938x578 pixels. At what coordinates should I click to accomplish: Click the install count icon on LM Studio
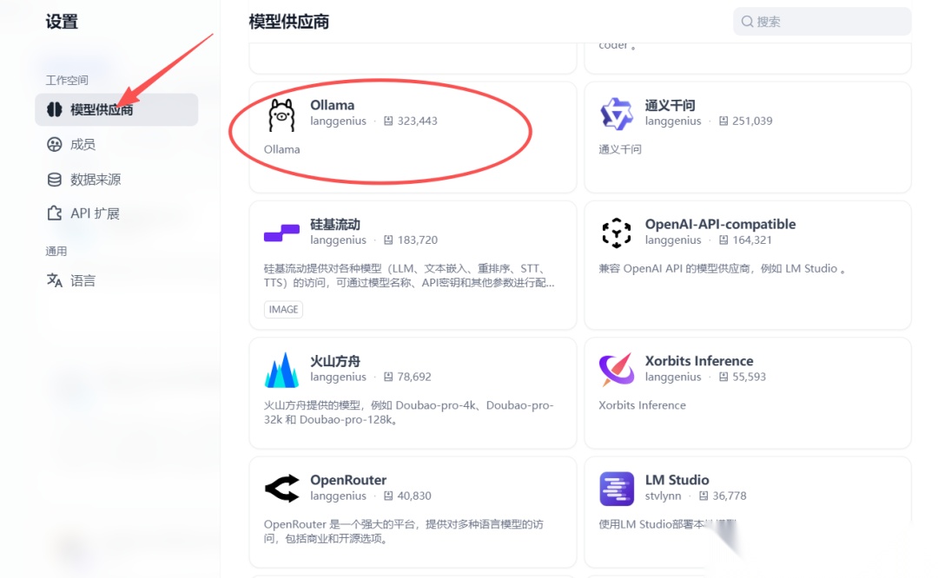point(703,496)
